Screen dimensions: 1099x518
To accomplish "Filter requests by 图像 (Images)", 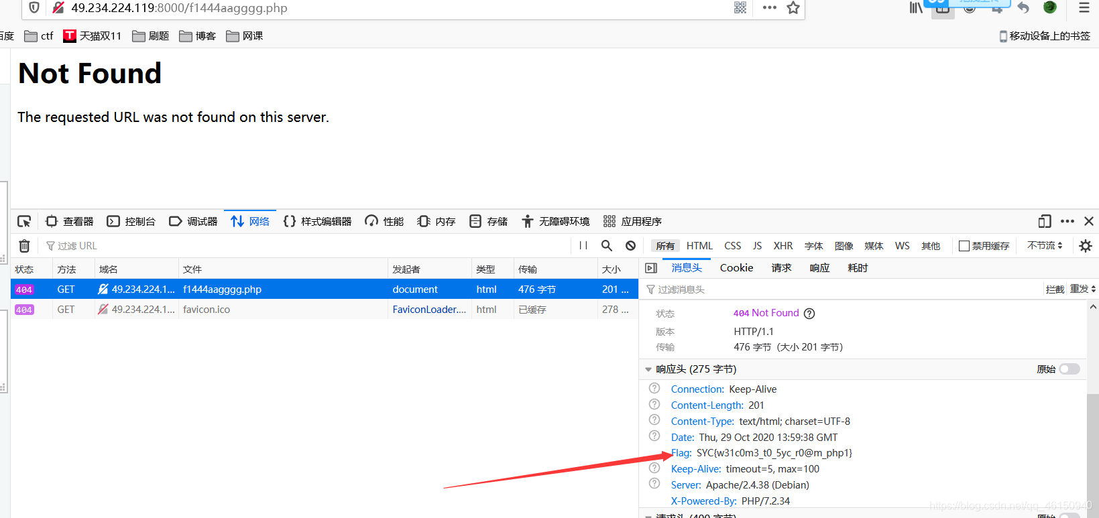I will (844, 246).
